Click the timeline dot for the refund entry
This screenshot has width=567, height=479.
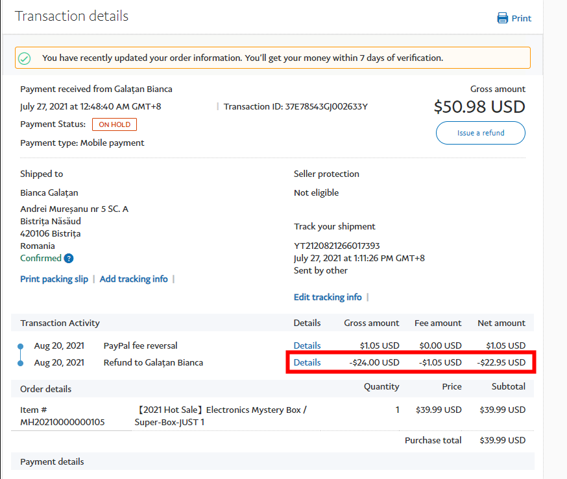pos(21,363)
